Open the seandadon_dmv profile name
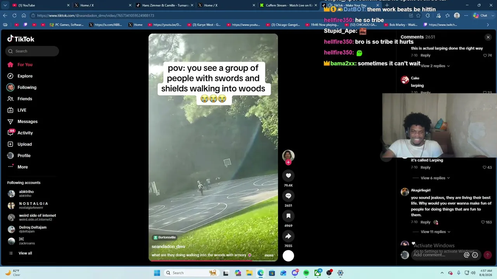497x279 pixels. tap(168, 246)
